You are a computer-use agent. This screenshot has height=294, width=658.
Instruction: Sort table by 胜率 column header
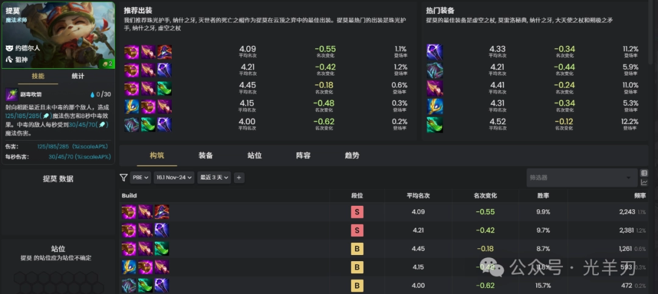pyautogui.click(x=542, y=196)
